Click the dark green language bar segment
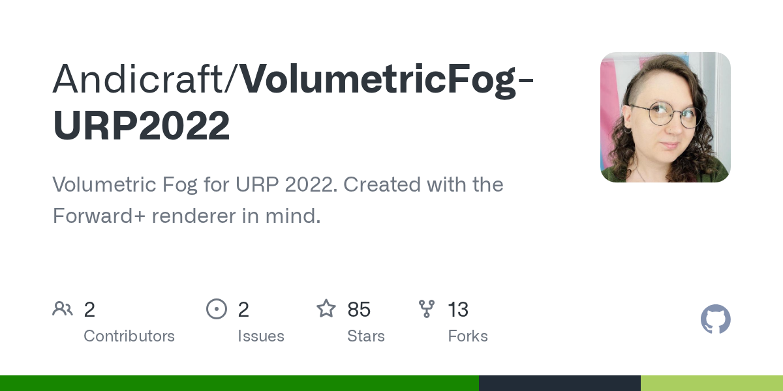The width and height of the screenshot is (783, 391). 239,383
